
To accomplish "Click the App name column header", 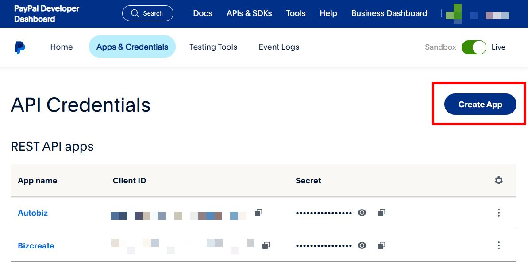I will tap(37, 181).
